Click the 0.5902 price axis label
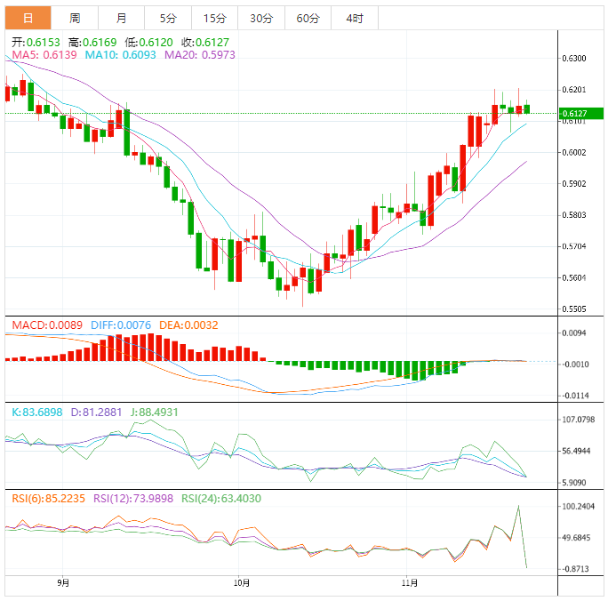The image size is (608, 609). tap(574, 183)
